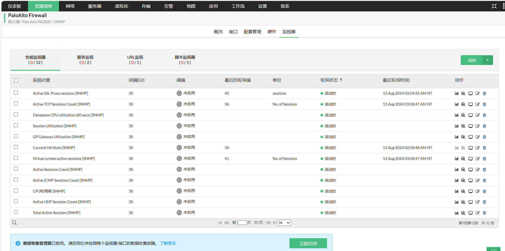Check the select-all checkbox in table header
The height and width of the screenshot is (251, 505).
click(x=16, y=80)
